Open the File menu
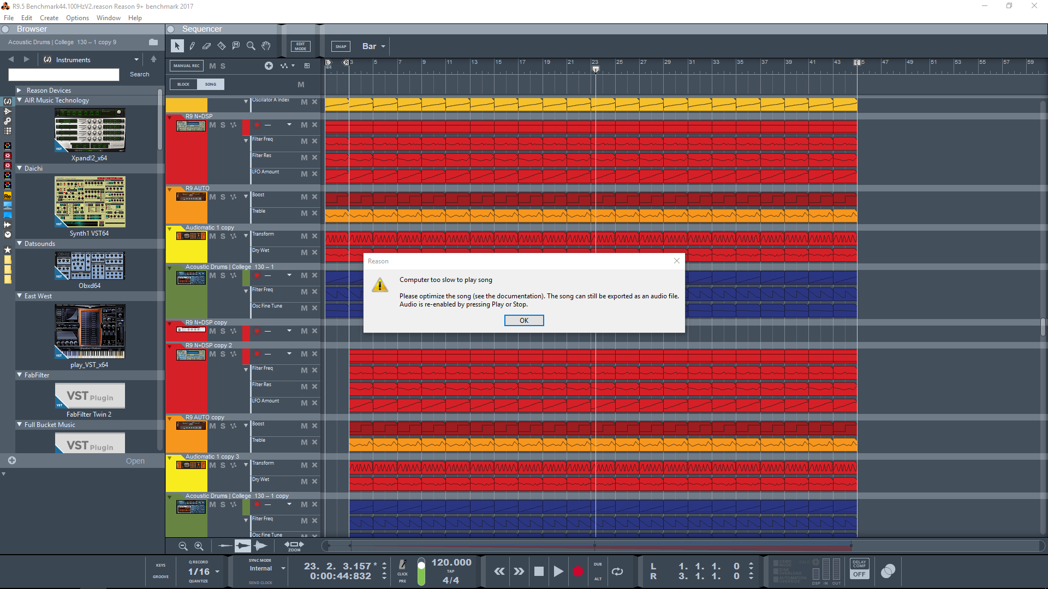The width and height of the screenshot is (1048, 589). pyautogui.click(x=9, y=18)
